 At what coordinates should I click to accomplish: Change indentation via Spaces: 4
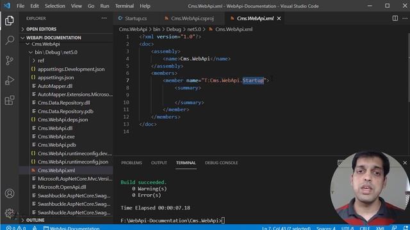[326, 228]
